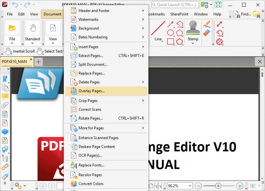Open the Attachments paperclip pane
This screenshot has width=265, height=191.
pyautogui.click(x=5, y=105)
